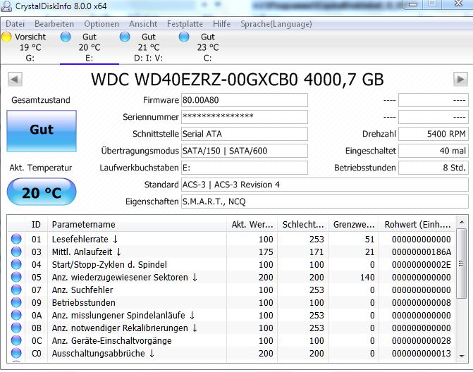Click status icon of wiederzugewiesener Sektoren row
Viewport: 473px width, 372px height.
[x=16, y=277]
